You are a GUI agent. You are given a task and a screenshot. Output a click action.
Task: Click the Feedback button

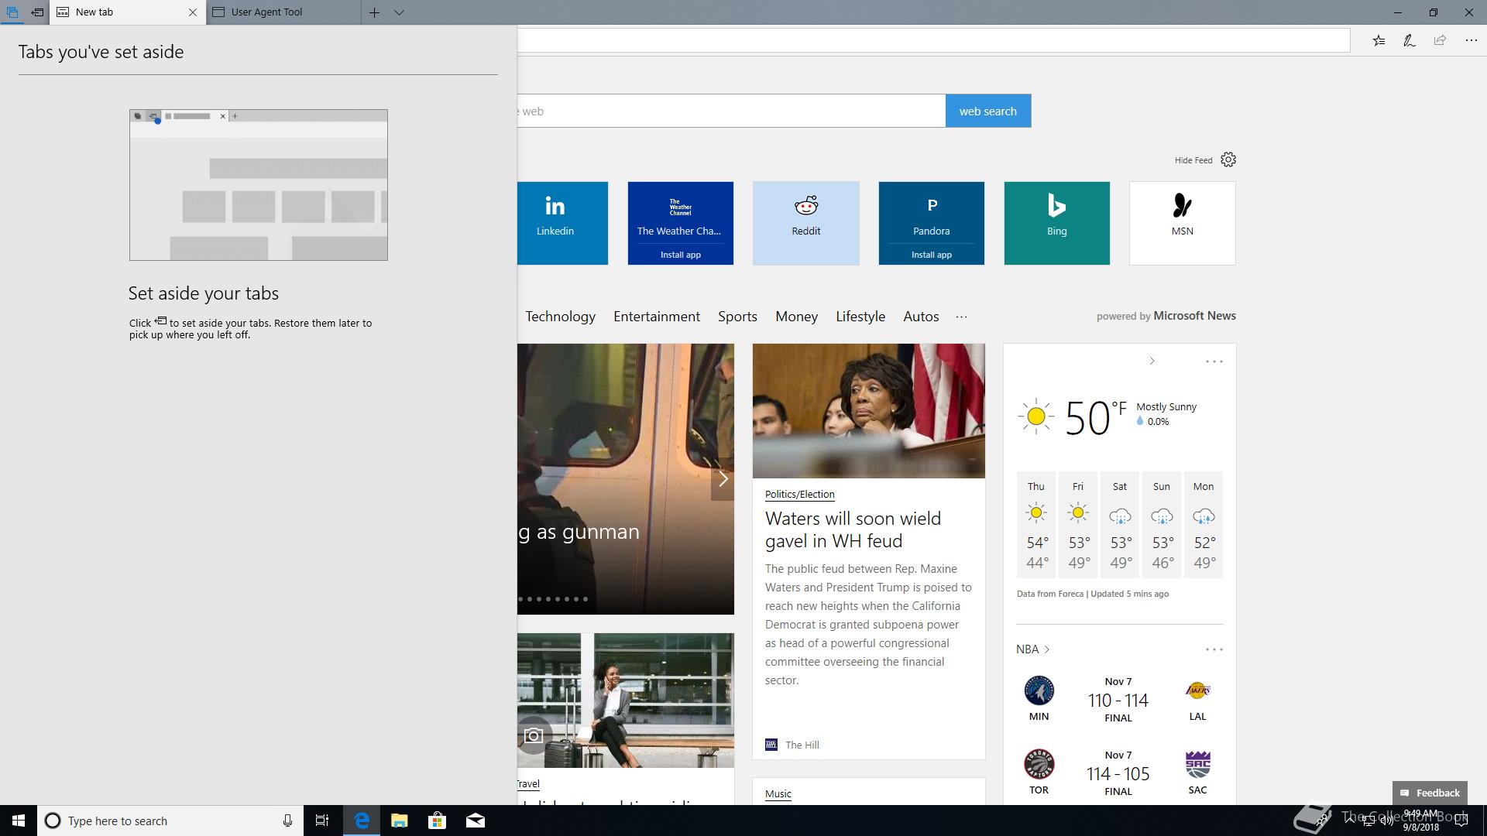pyautogui.click(x=1430, y=793)
